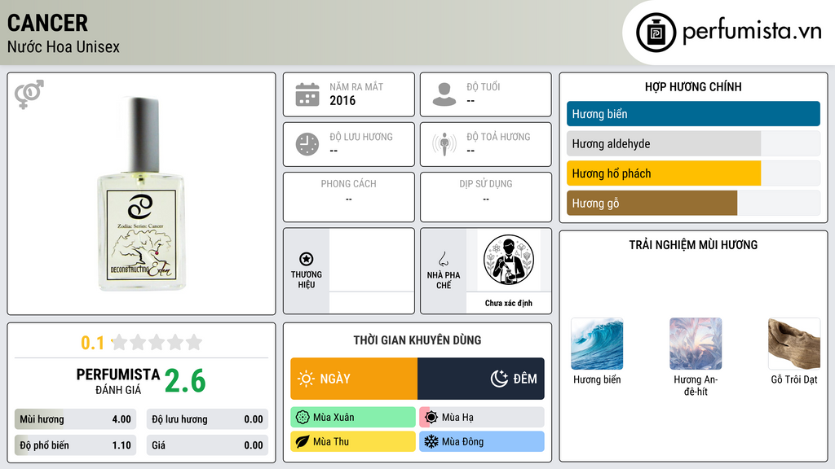Choose the Mùa Thu season bar
Image resolution: width=835 pixels, height=469 pixels.
point(353,441)
